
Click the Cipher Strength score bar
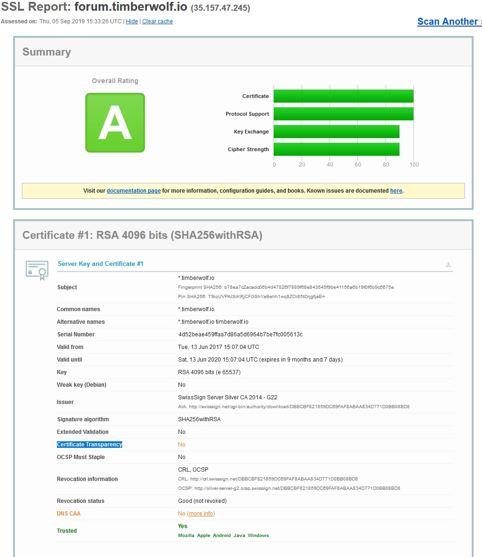coord(336,149)
